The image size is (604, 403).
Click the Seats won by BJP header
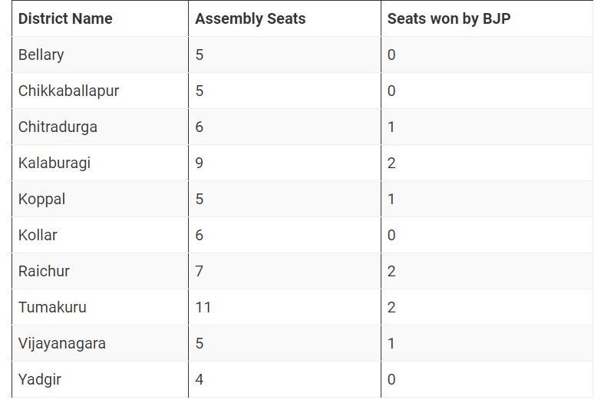[449, 19]
